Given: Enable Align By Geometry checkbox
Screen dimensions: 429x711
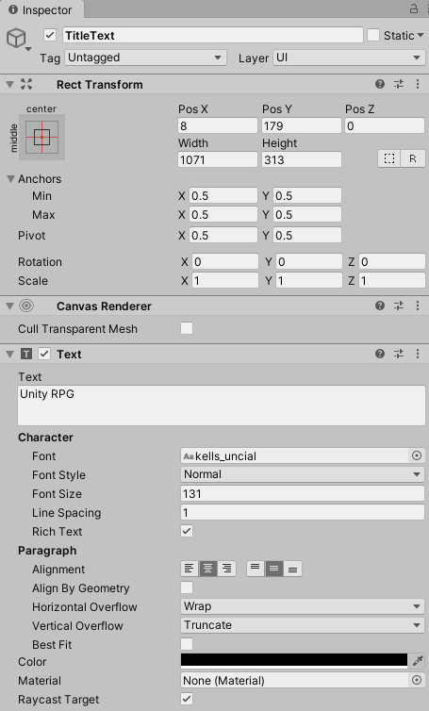Looking at the screenshot, I should 187,587.
